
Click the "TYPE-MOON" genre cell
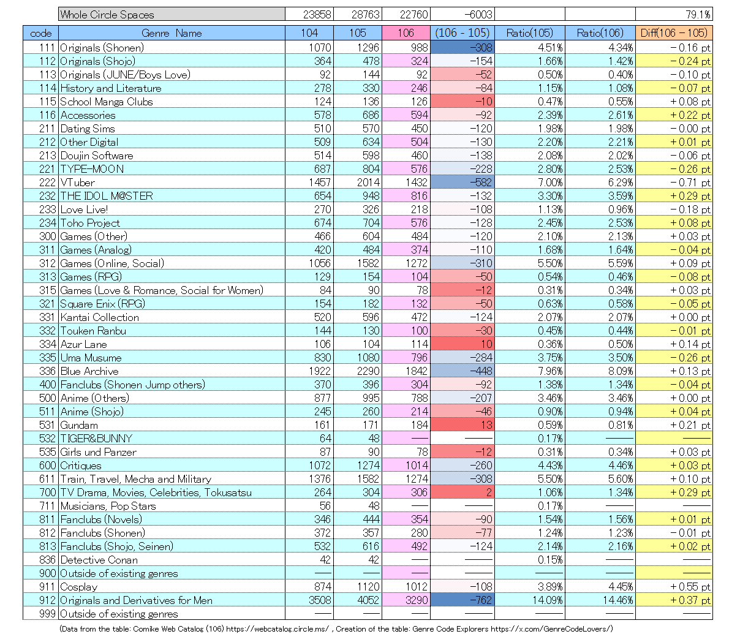coord(172,169)
